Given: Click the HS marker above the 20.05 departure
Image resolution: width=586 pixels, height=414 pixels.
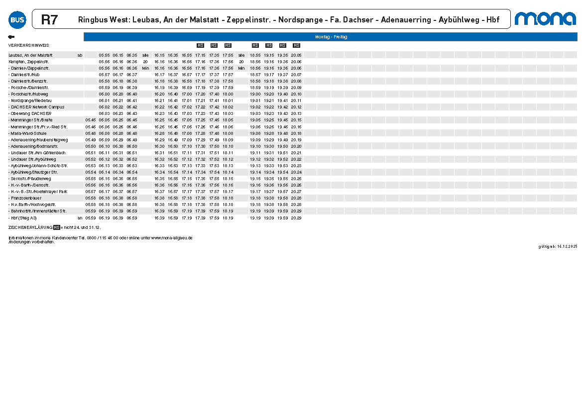Looking at the screenshot, I should point(296,45).
